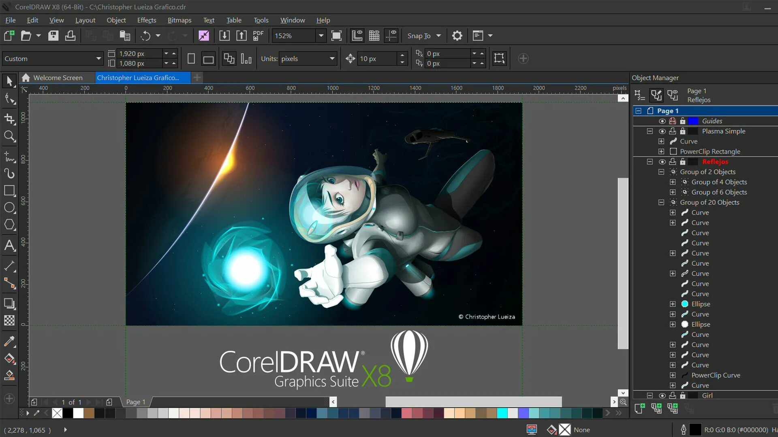778x437 pixels.
Task: Select the Ellipse tool in toolbox
Action: (x=9, y=208)
